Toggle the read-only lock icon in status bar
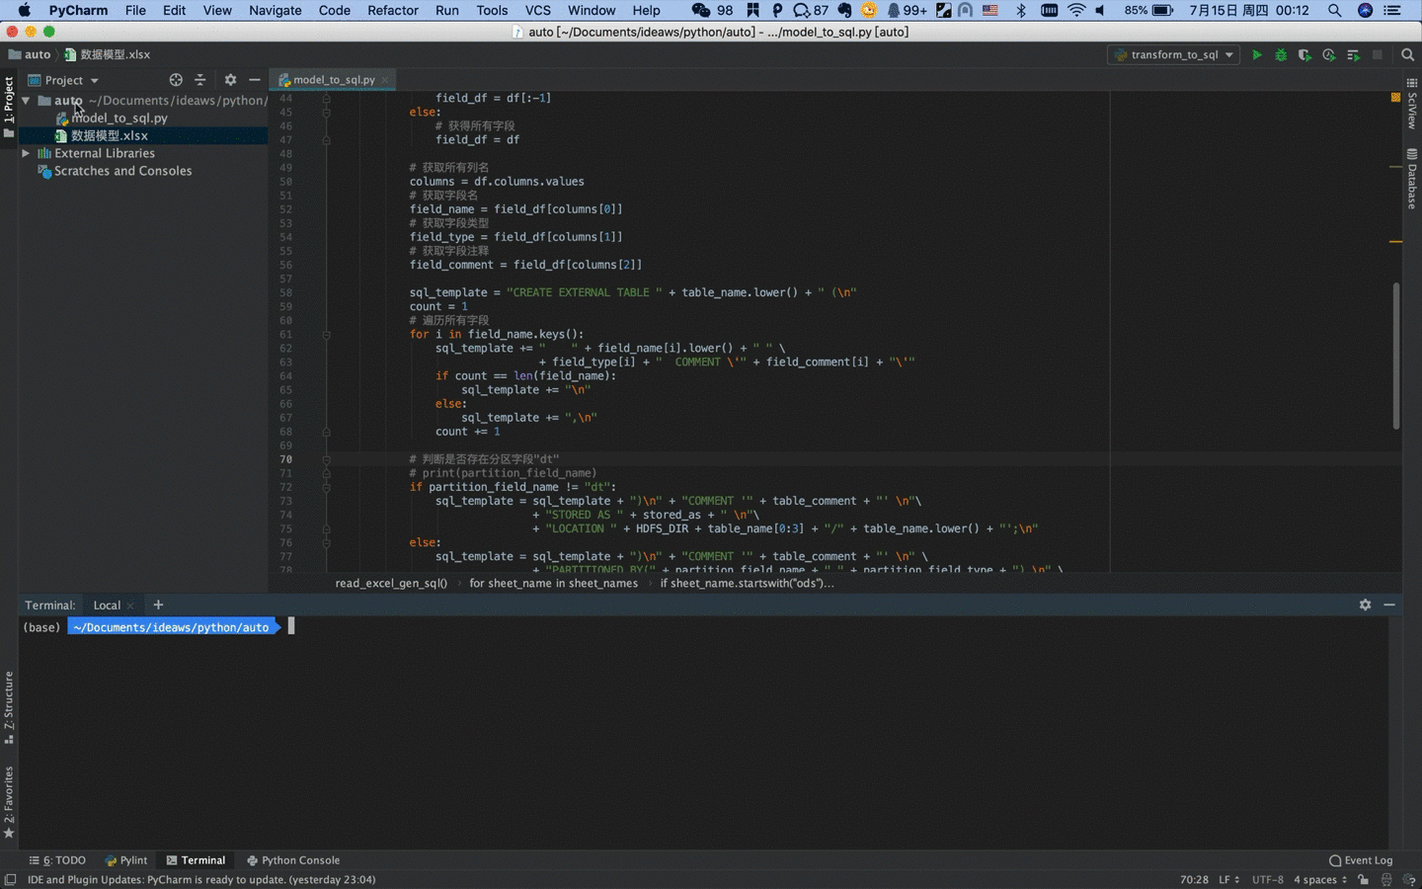This screenshot has width=1422, height=889. 1363,879
